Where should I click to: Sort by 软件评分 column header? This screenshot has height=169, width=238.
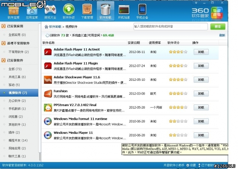[x=178, y=43]
